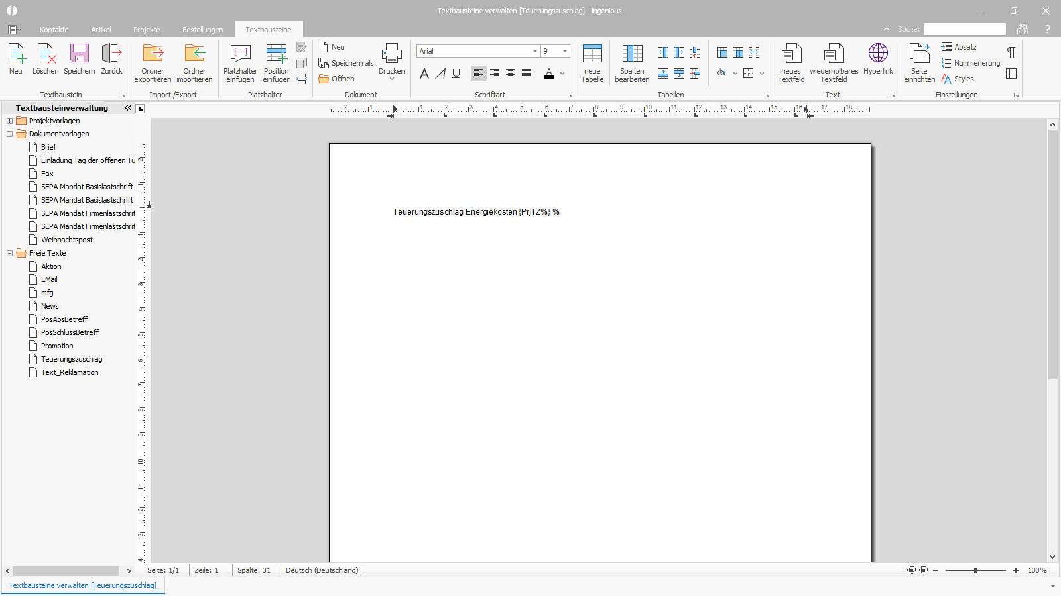The width and height of the screenshot is (1061, 596).
Task: Open the Styles settings
Action: point(958,79)
